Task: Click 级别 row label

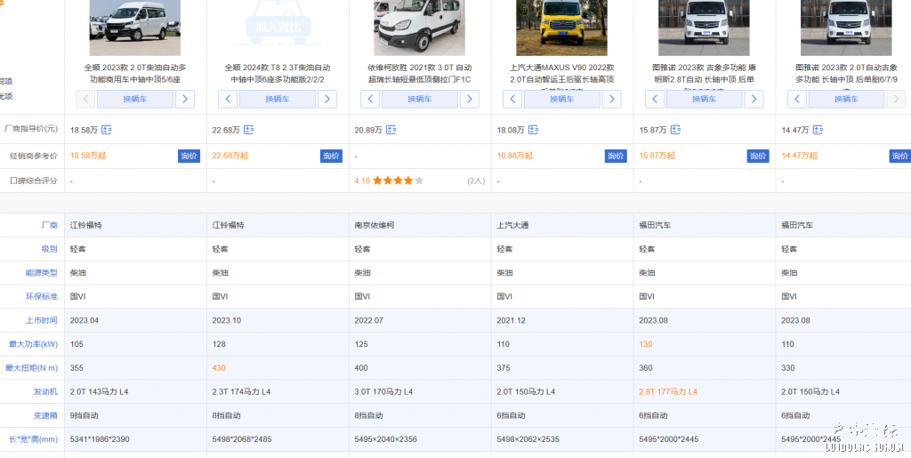Action: pos(50,249)
